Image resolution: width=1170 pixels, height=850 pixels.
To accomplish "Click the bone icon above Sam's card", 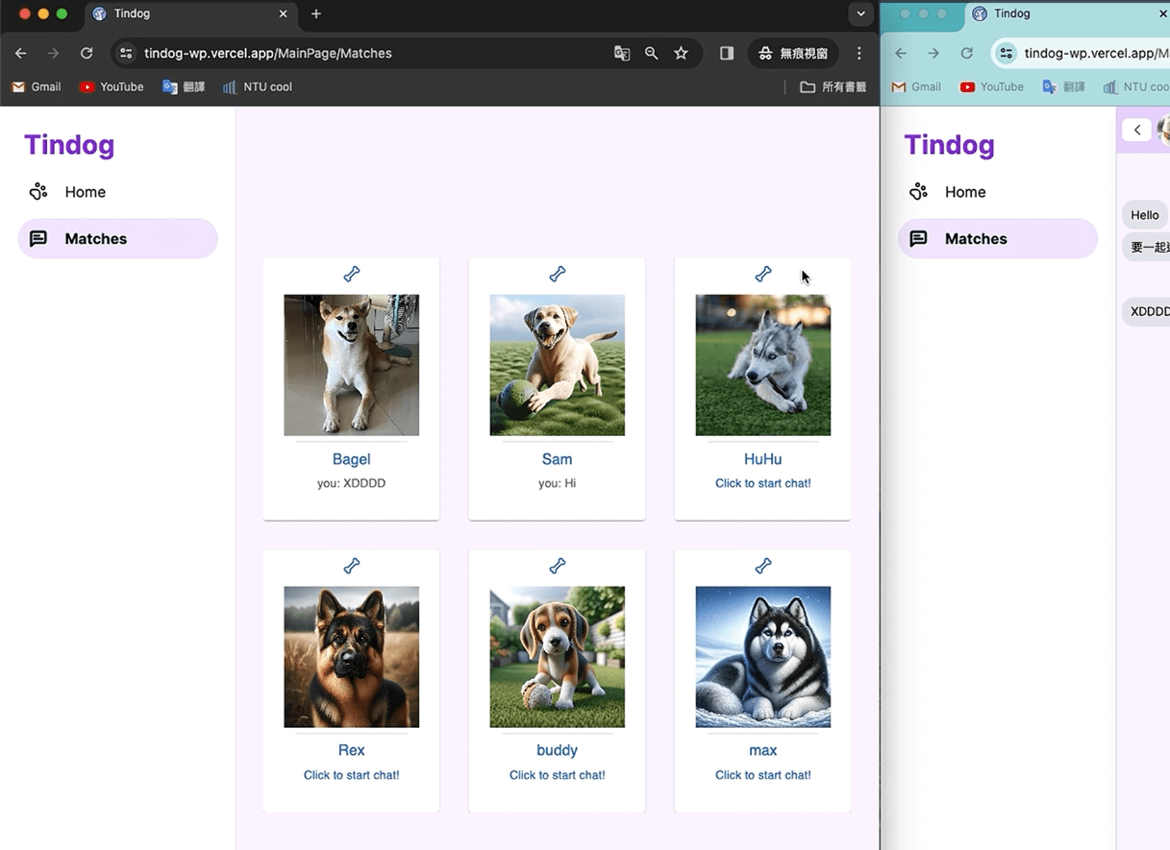I will pos(557,274).
